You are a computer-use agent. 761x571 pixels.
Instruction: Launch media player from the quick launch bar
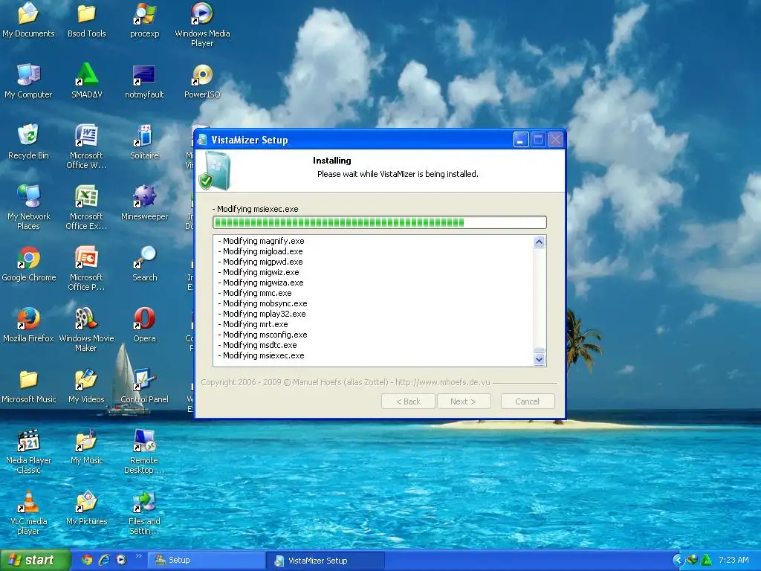pos(121,560)
